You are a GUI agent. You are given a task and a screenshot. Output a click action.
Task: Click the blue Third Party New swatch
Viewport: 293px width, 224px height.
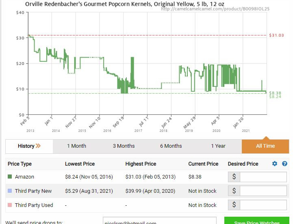pos(10,191)
